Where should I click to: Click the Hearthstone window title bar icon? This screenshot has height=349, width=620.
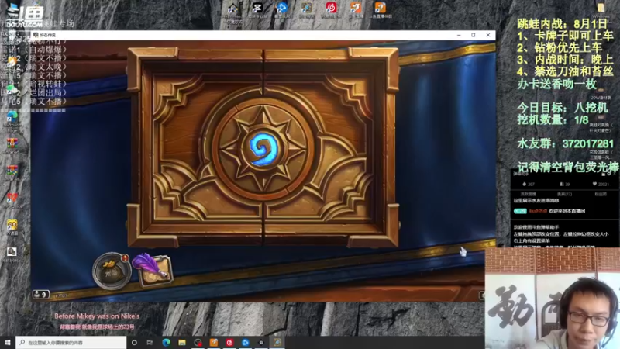pos(36,35)
